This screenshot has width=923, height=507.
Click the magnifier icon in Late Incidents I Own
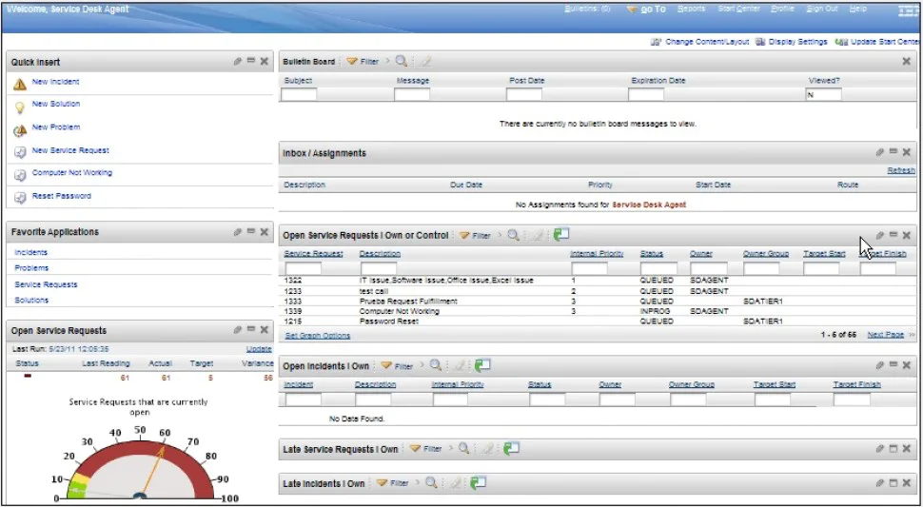(x=431, y=483)
